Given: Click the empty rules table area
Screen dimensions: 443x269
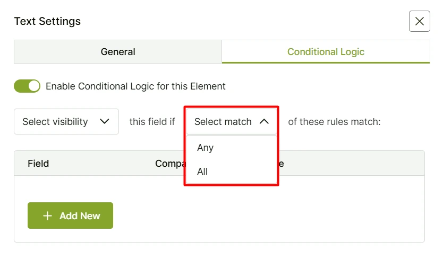Looking at the screenshot, I should (x=266, y=212).
